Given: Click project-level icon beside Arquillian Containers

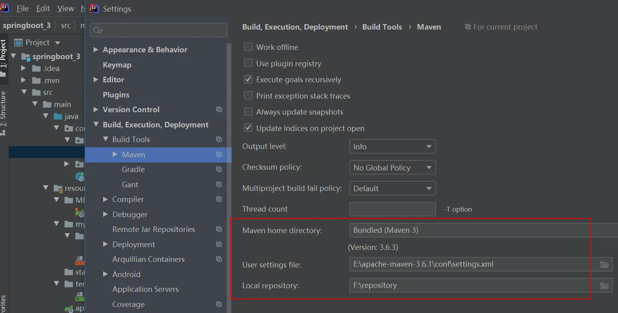Looking at the screenshot, I should 219,259.
